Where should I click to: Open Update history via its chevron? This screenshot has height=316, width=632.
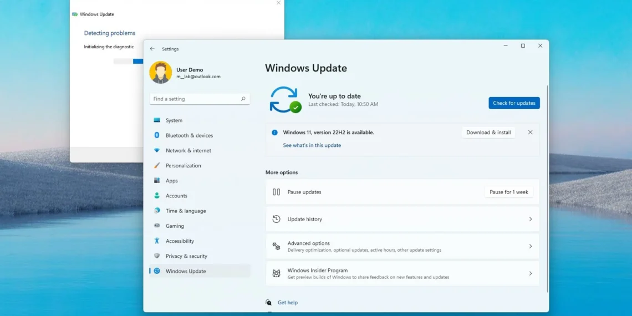[531, 220]
